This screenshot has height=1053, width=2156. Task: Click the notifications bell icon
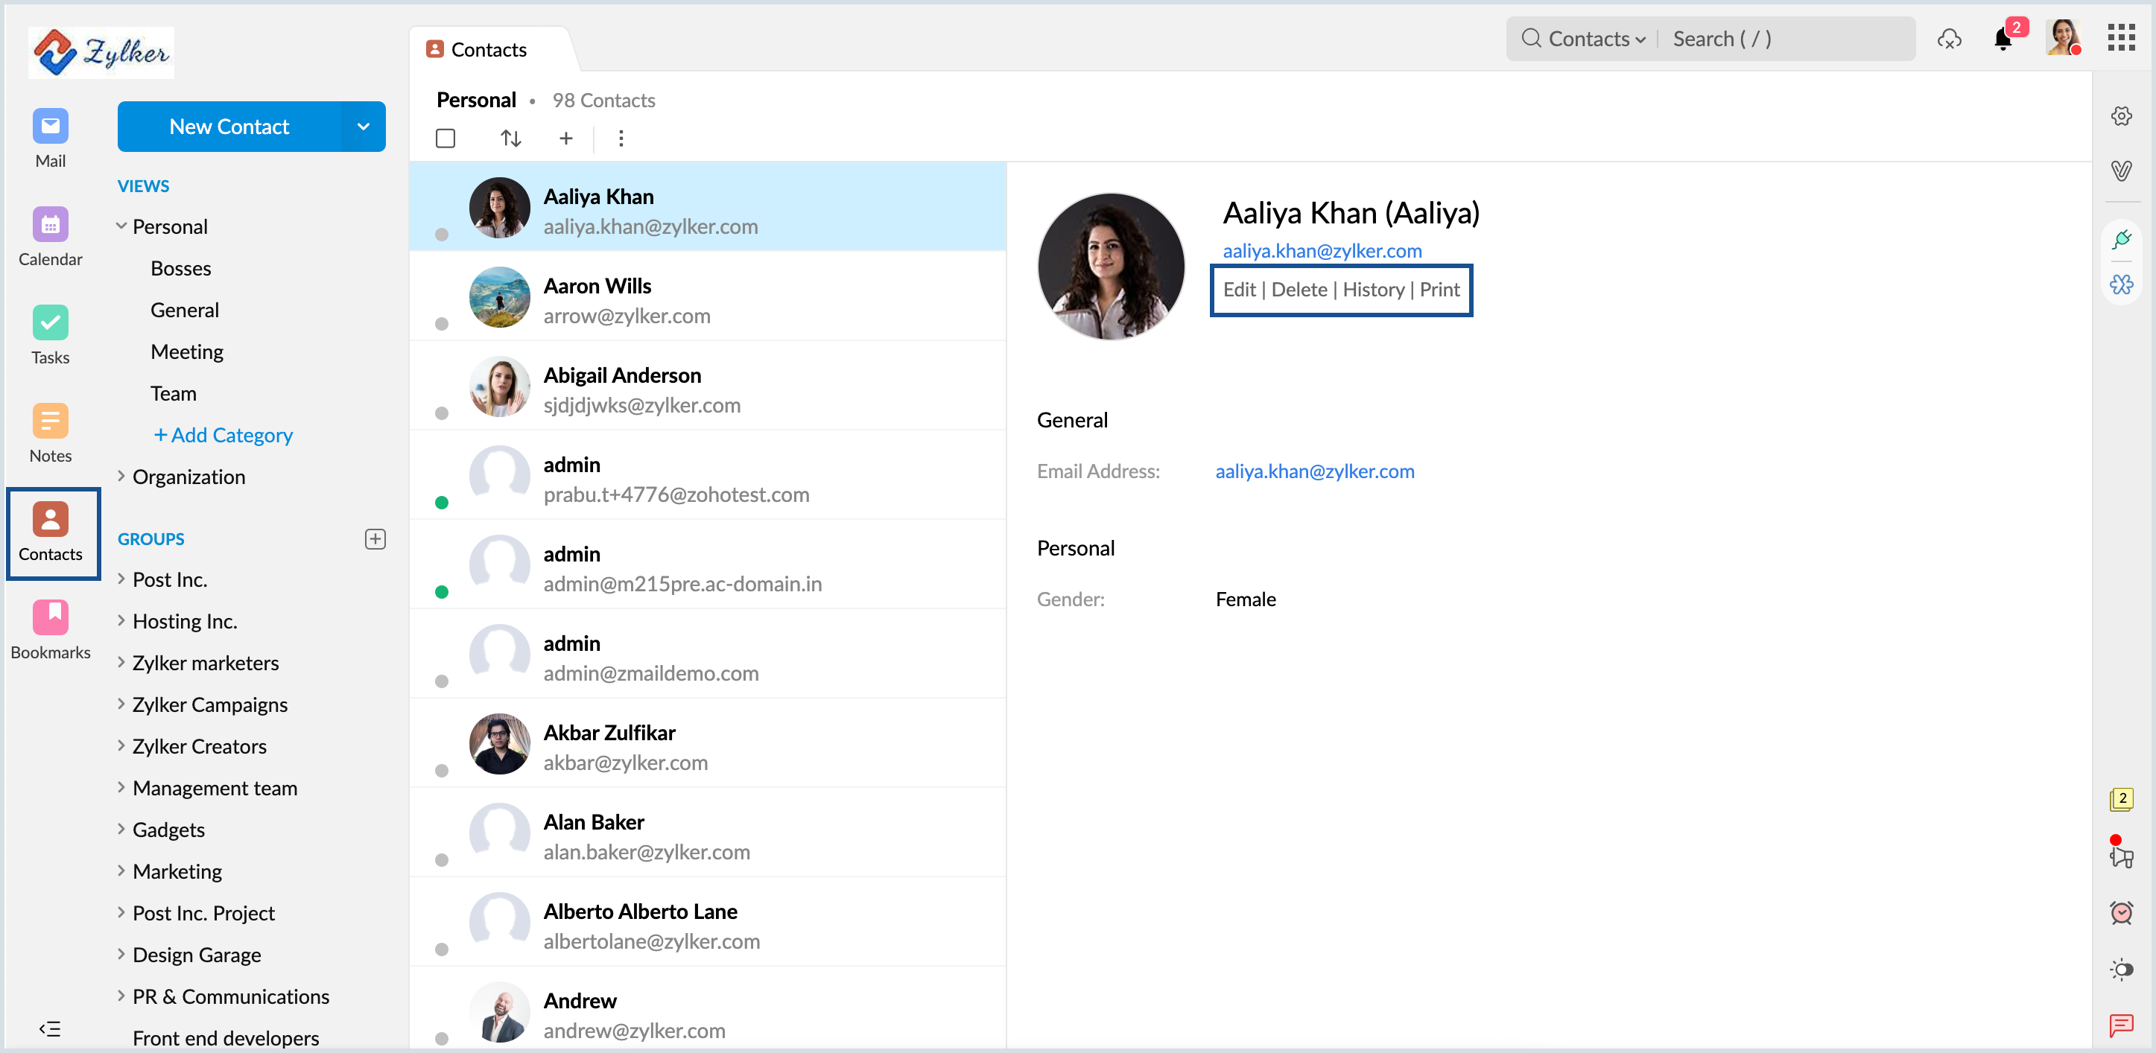2002,39
